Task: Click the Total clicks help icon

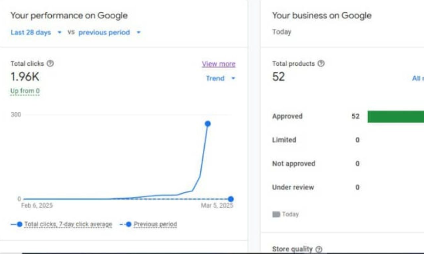Action: [50, 63]
